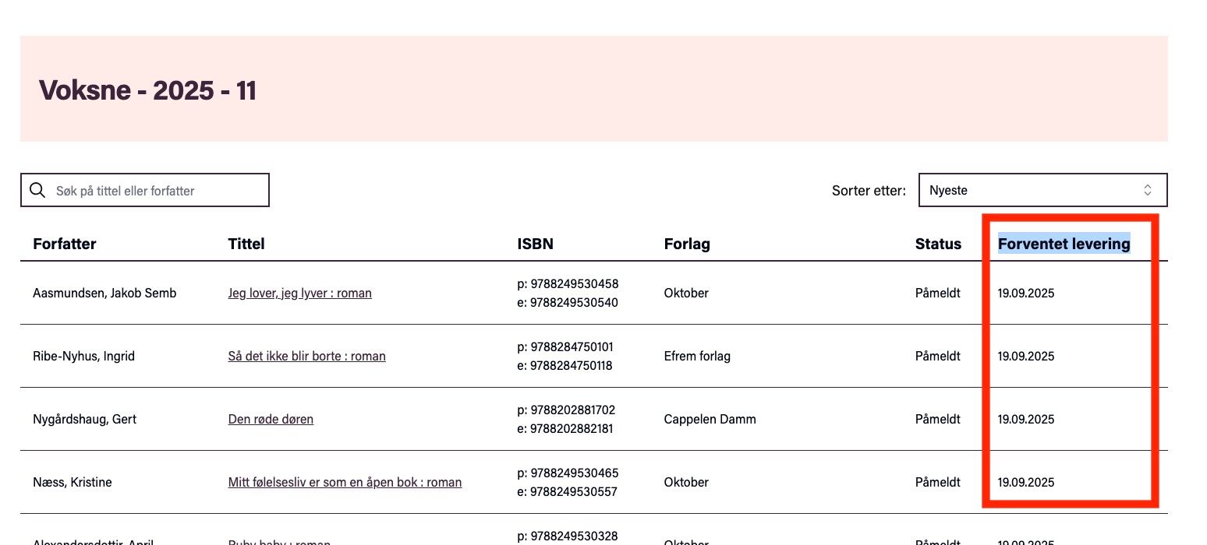Click the 'Voksne - 2025 - 11' heading
1207x545 pixels.
coord(147,90)
